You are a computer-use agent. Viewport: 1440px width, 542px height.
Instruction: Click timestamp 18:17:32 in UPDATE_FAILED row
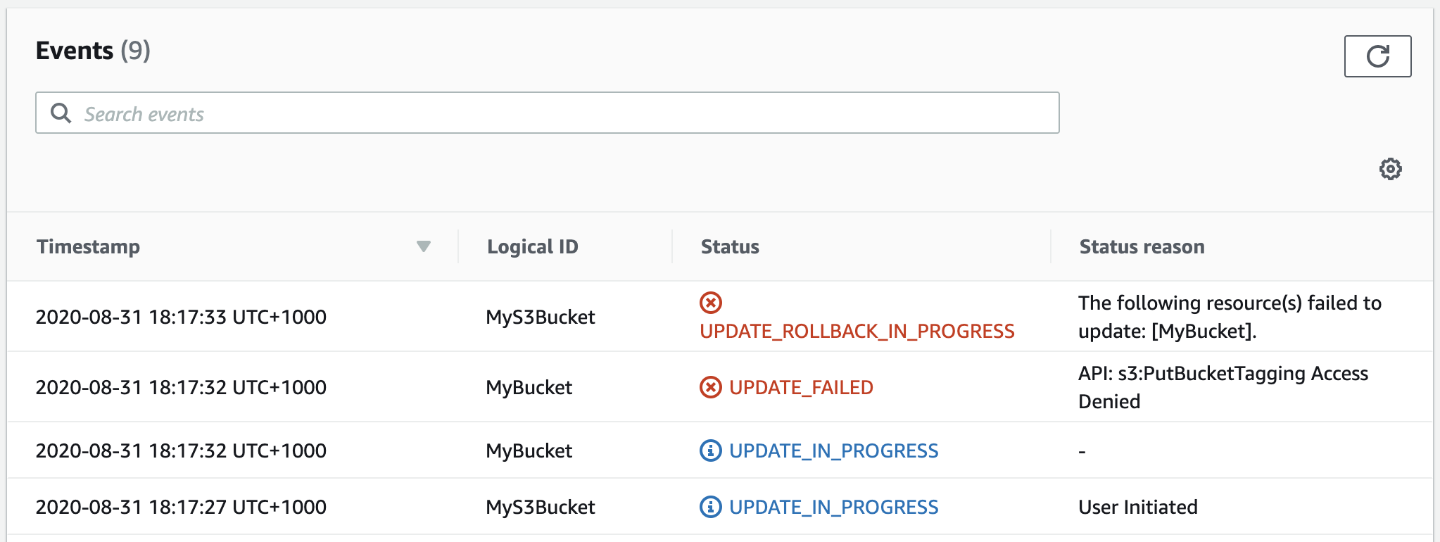[181, 387]
